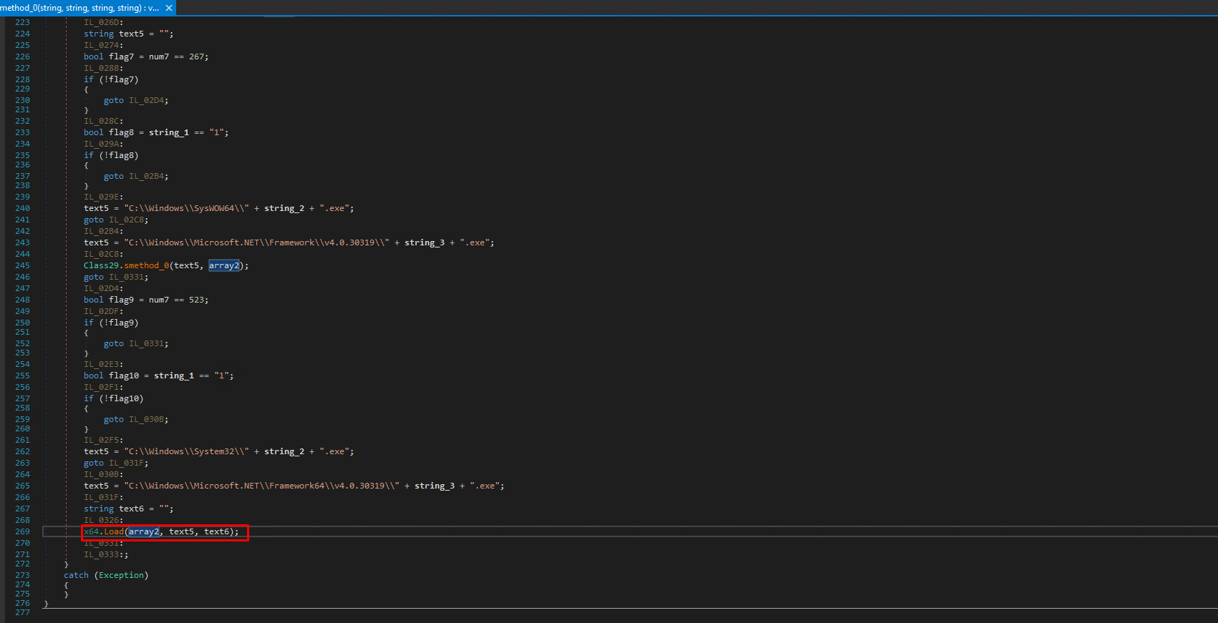
Task: Click the catch keyword on line 273
Action: (x=76, y=575)
